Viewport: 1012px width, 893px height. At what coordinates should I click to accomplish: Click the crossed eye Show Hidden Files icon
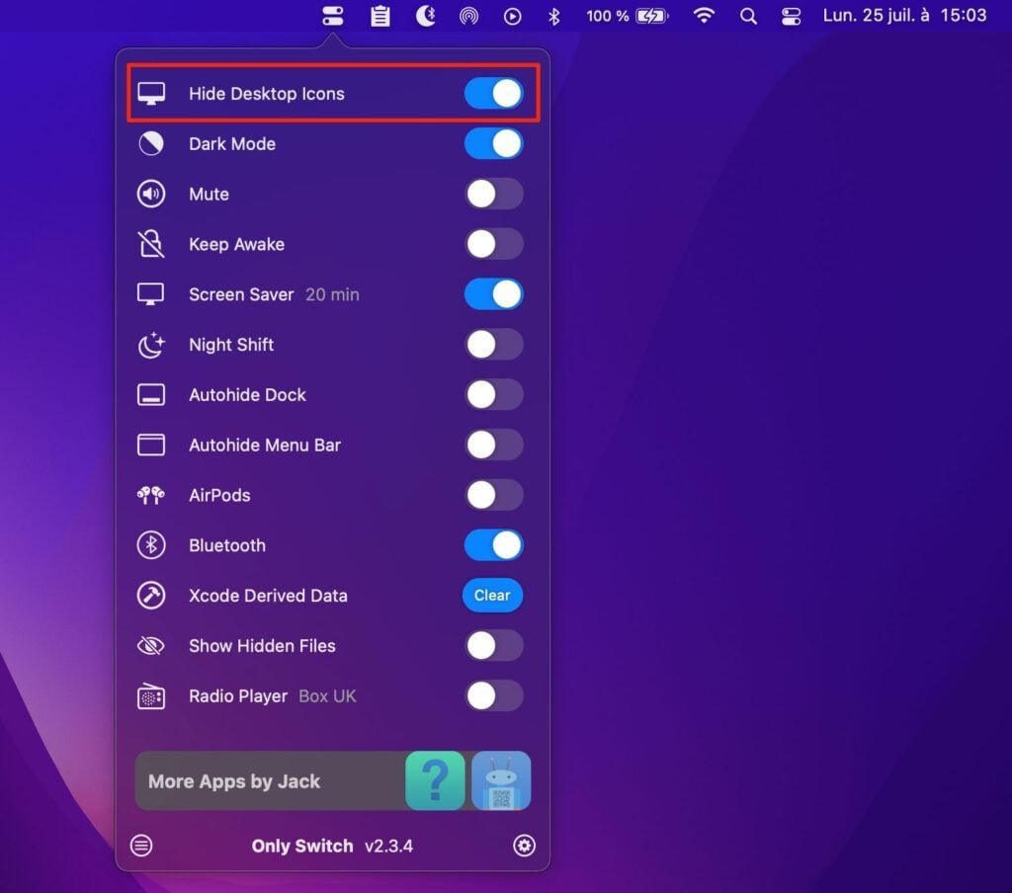[151, 645]
